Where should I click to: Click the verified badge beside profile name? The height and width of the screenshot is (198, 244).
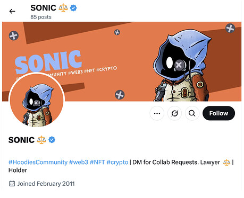pos(52,140)
